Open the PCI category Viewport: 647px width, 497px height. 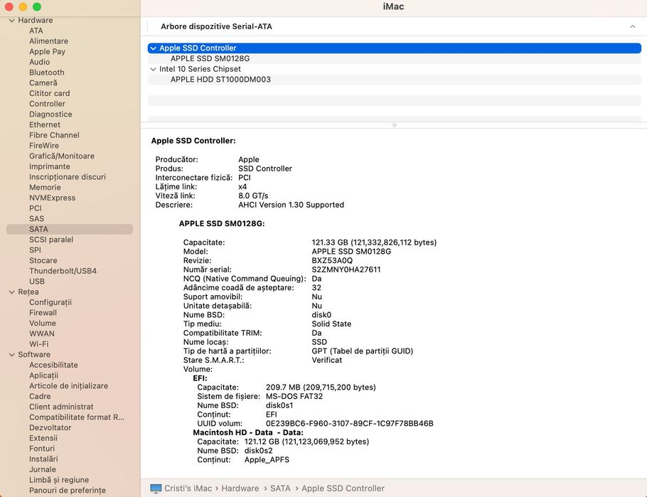point(36,208)
